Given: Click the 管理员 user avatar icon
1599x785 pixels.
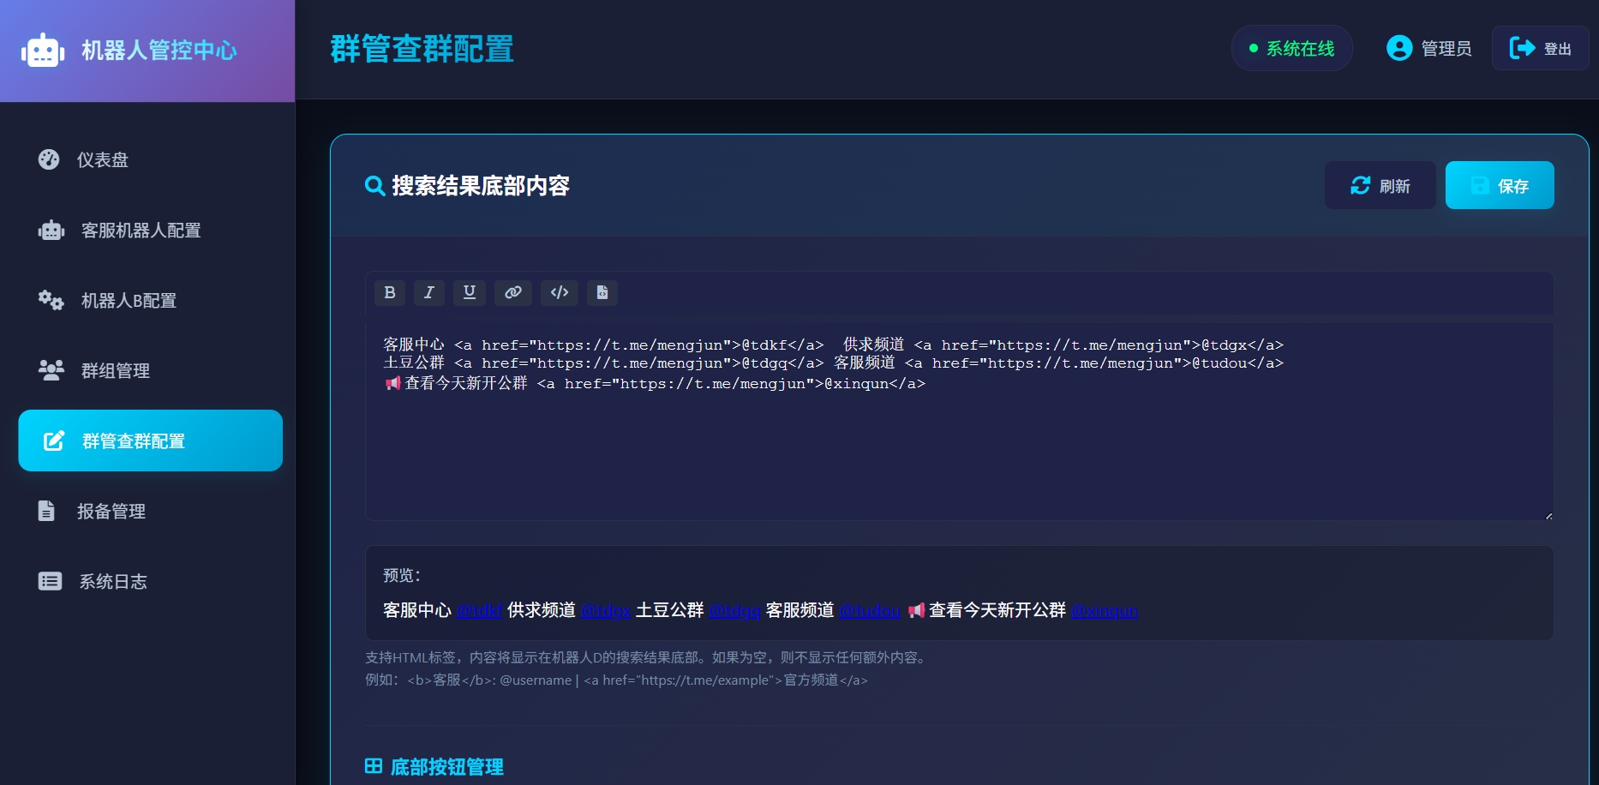Looking at the screenshot, I should pos(1398,48).
